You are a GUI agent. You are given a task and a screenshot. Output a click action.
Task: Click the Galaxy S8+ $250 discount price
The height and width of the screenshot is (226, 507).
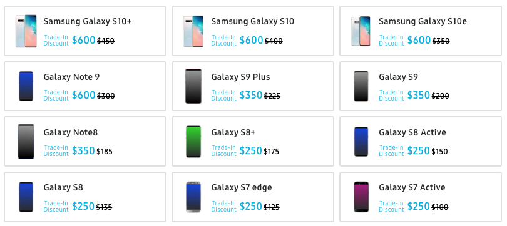(x=250, y=151)
